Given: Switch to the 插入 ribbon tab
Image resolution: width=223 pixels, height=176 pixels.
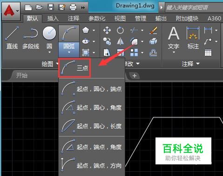Looking at the screenshot, I should [53, 19].
